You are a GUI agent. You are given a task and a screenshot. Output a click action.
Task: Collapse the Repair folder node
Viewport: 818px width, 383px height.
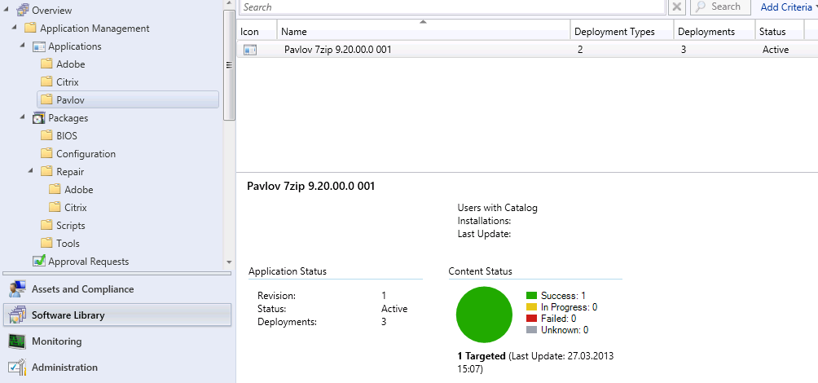click(x=31, y=172)
